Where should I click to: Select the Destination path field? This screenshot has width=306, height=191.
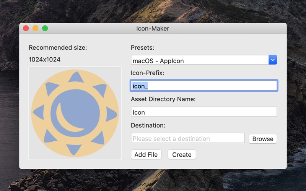click(x=187, y=138)
